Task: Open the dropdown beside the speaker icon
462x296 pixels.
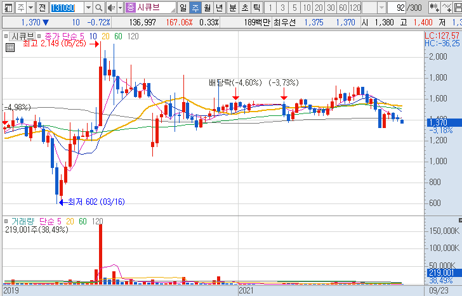Action: [120, 8]
